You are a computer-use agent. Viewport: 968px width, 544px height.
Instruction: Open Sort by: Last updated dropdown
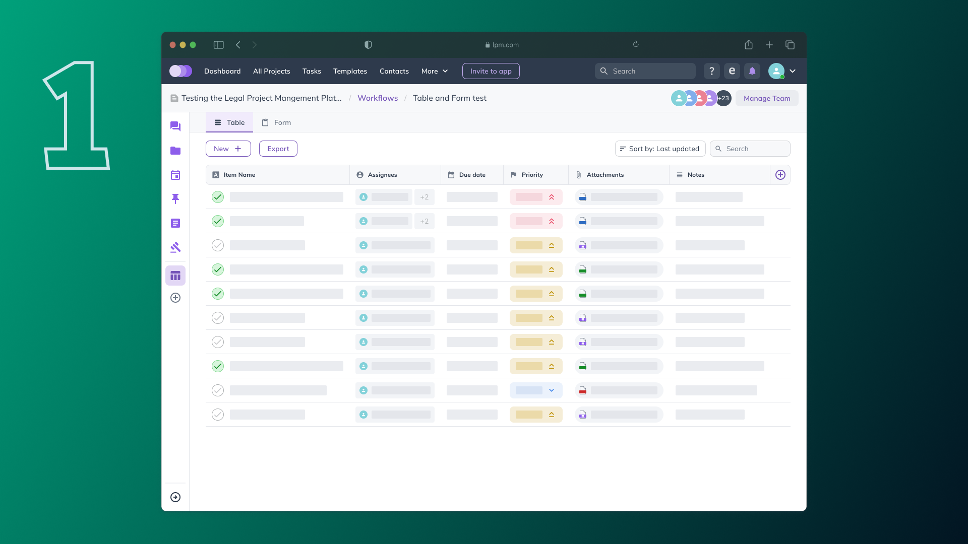pos(660,149)
